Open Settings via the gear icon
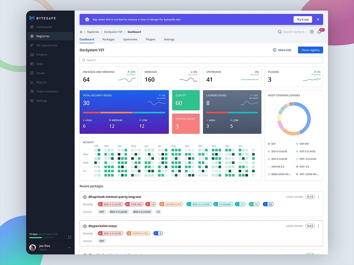 tap(32, 100)
